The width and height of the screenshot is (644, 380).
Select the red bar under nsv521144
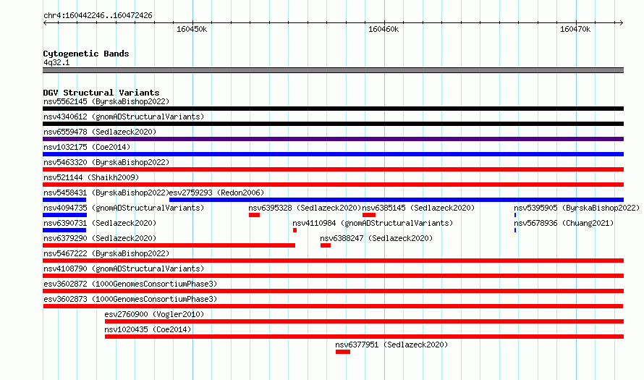coord(333,185)
